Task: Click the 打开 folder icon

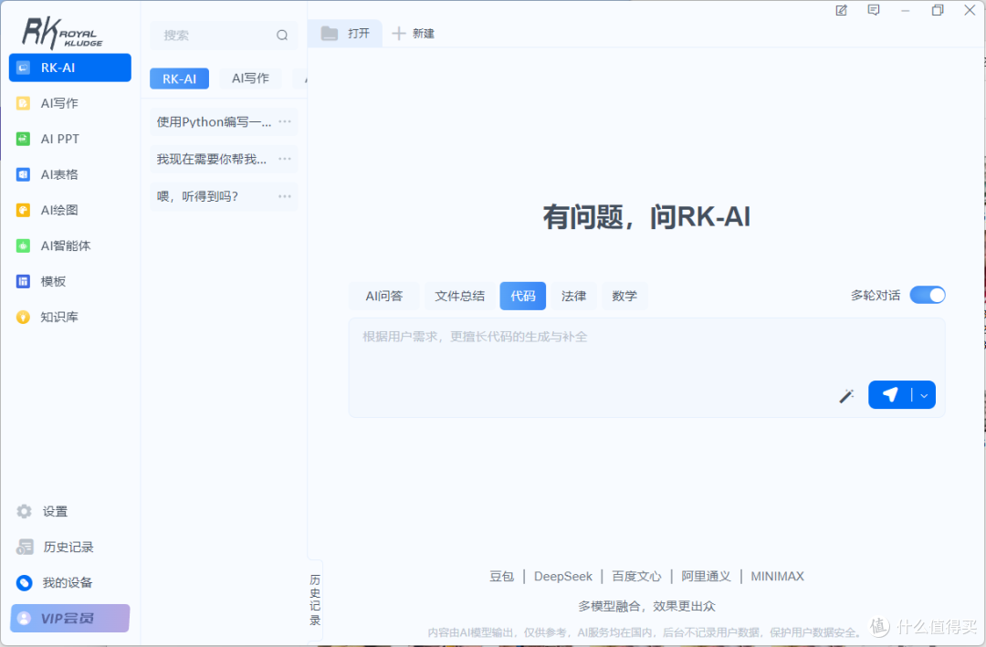Action: [x=330, y=34]
